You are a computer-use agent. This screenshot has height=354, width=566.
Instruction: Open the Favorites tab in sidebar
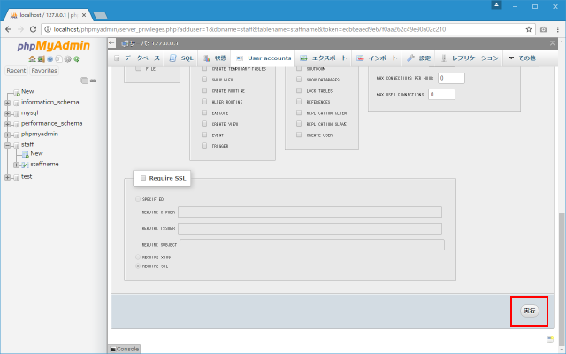pyautogui.click(x=44, y=70)
